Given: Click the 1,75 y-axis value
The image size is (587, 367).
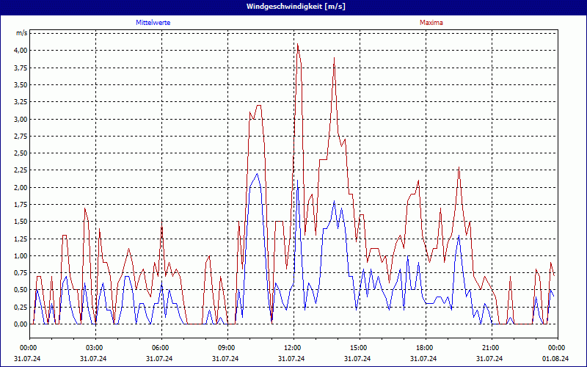Looking at the screenshot, I should pos(21,205).
